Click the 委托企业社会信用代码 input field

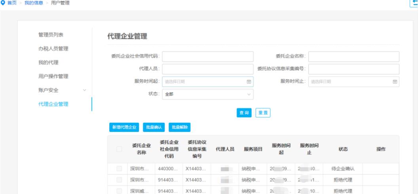pos(207,57)
